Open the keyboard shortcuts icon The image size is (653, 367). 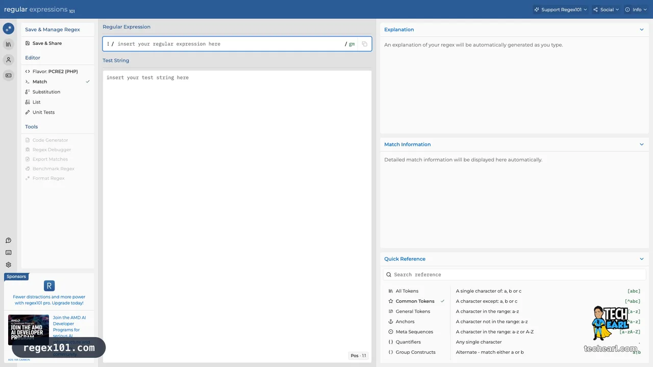click(8, 253)
